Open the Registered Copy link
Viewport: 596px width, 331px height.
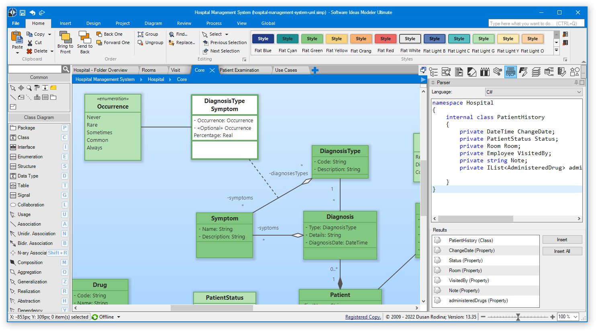(363, 317)
